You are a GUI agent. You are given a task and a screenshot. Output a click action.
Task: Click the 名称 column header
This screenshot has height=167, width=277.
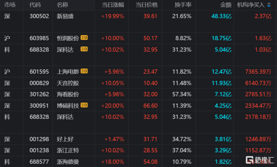tap(62, 5)
